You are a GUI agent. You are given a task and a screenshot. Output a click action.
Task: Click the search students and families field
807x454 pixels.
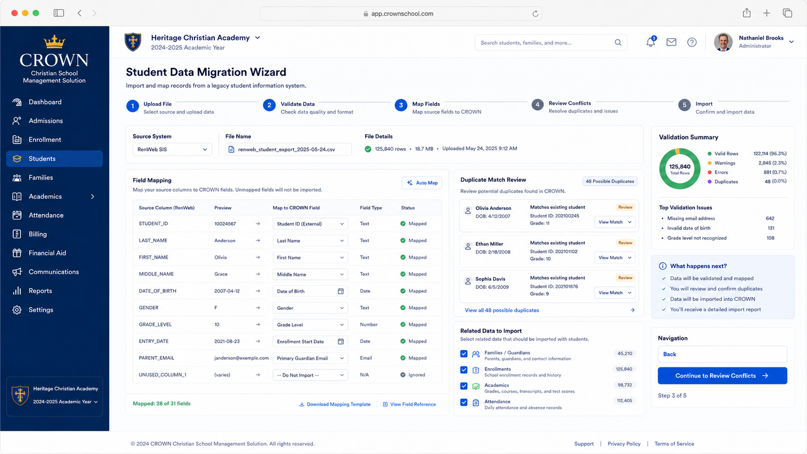(x=551, y=42)
